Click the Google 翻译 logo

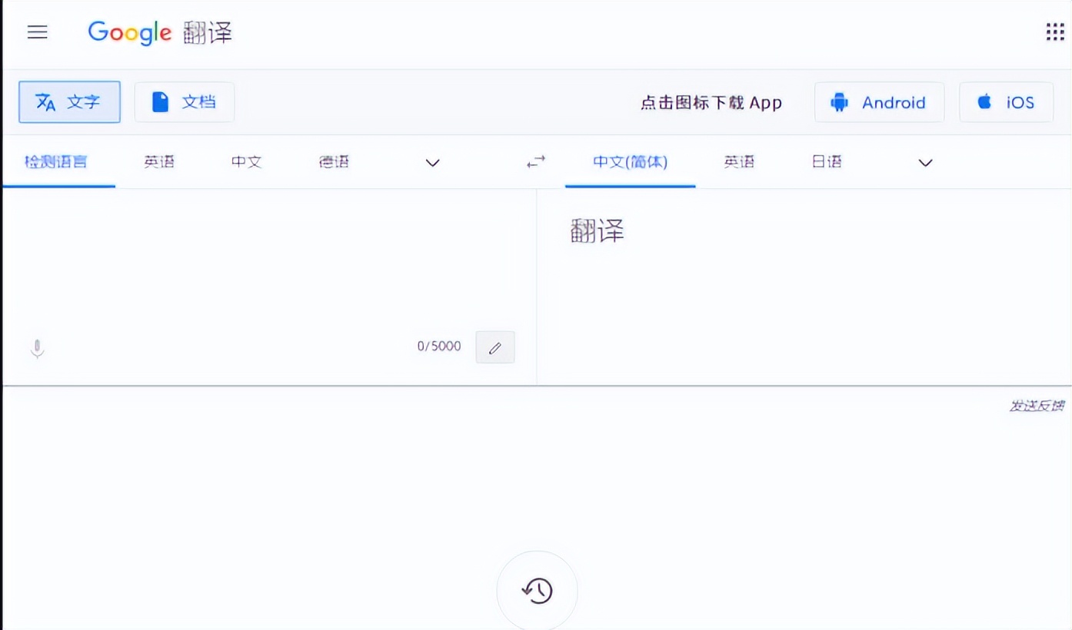click(x=159, y=33)
